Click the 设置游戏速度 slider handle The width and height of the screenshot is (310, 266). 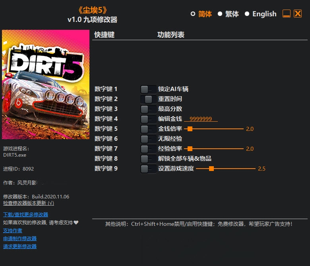(x=211, y=169)
